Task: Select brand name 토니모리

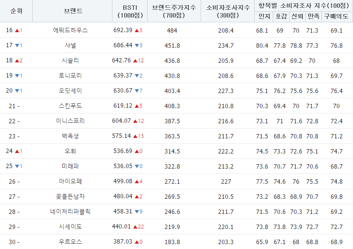Action: coord(70,76)
